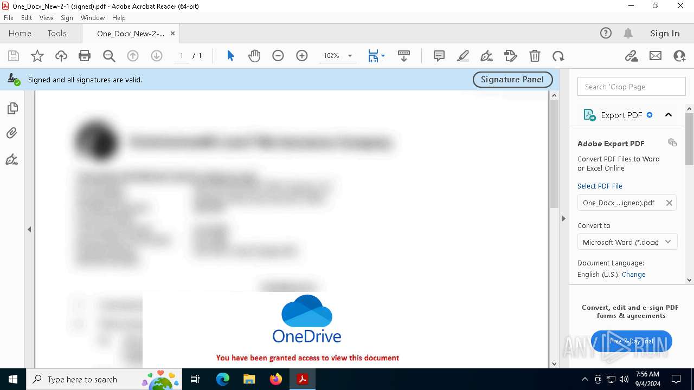Screen dimensions: 694x390
Task: Activate the selection arrow tool
Action: (x=230, y=56)
